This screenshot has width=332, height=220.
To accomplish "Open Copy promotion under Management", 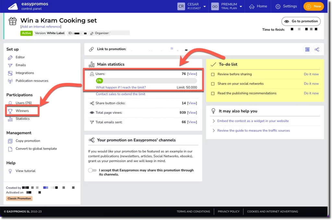I will [x=28, y=141].
